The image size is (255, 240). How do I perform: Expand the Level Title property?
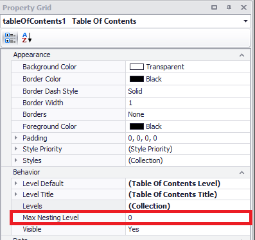16,194
